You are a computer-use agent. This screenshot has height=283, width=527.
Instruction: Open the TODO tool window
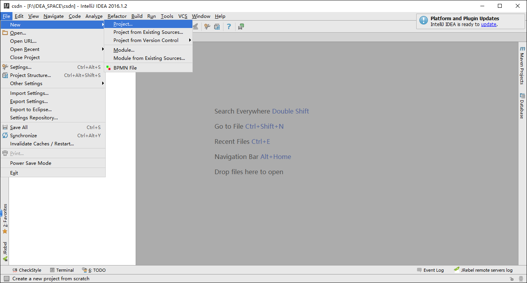[94, 270]
